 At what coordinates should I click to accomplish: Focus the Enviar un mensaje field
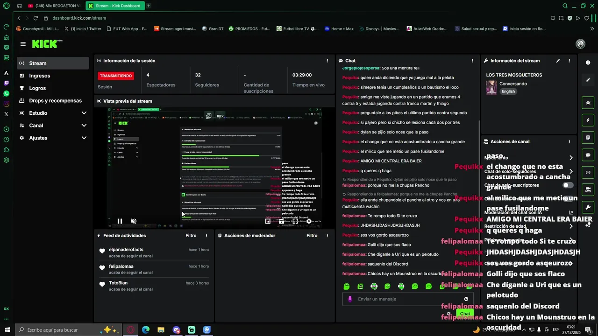[x=408, y=299]
